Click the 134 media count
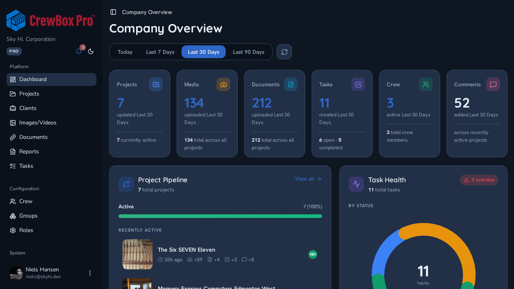514x289 pixels. tap(194, 103)
